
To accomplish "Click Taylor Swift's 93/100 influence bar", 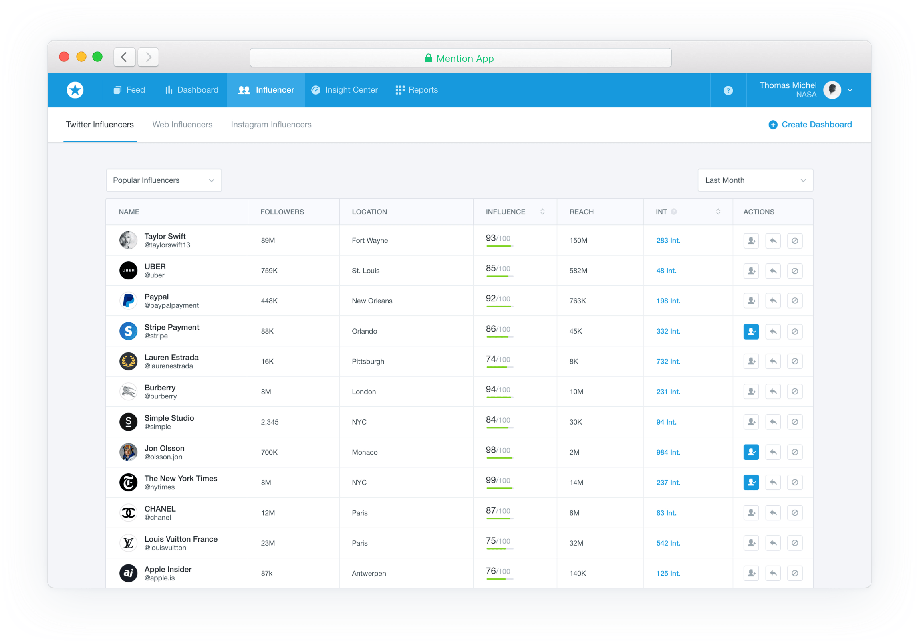I will pos(499,246).
